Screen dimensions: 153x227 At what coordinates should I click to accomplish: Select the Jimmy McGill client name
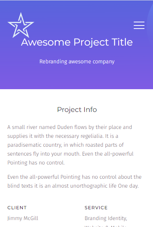point(23,218)
